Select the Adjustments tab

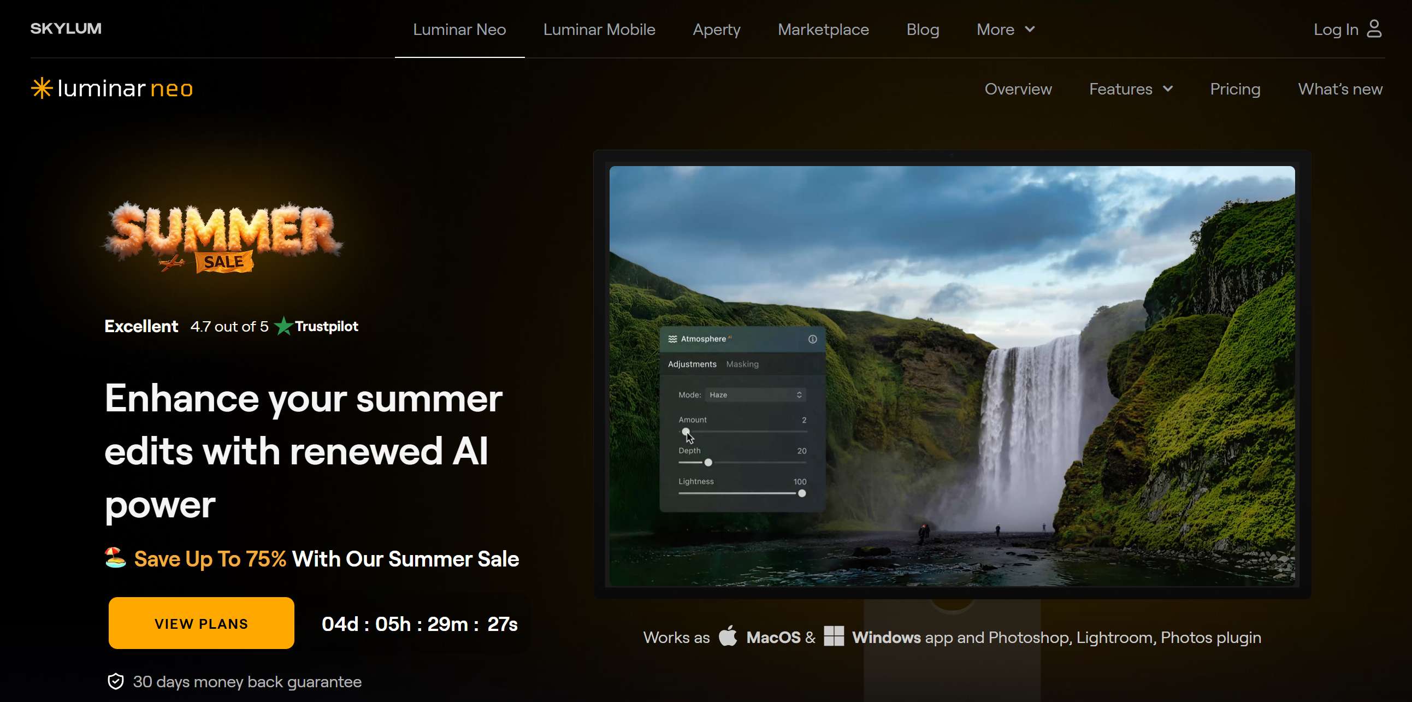pyautogui.click(x=692, y=364)
